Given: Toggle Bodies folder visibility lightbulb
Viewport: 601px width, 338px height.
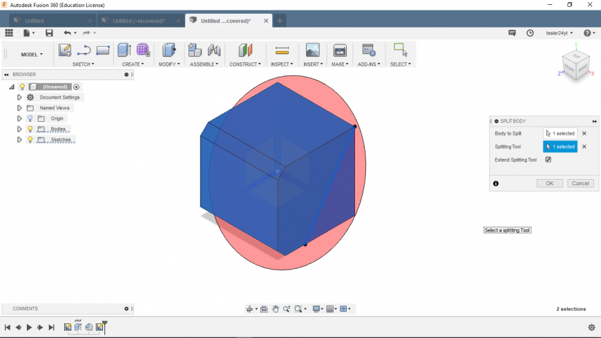Looking at the screenshot, I should (x=30, y=129).
